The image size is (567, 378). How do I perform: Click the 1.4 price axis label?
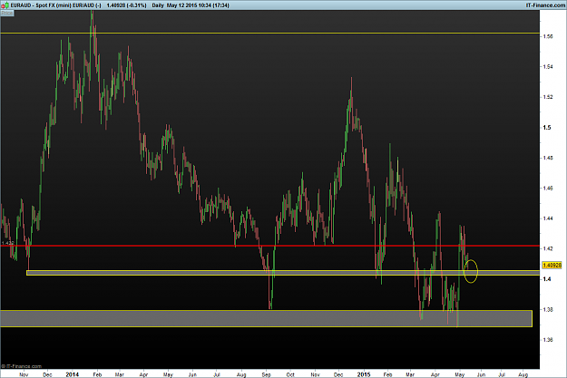pyautogui.click(x=547, y=279)
